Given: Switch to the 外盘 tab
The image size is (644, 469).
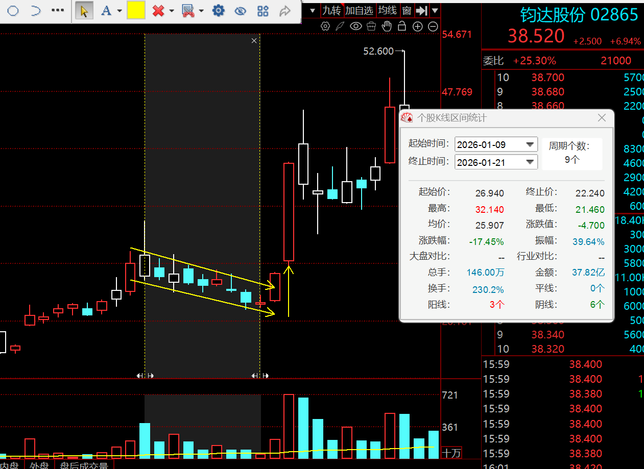Looking at the screenshot, I should [x=39, y=465].
